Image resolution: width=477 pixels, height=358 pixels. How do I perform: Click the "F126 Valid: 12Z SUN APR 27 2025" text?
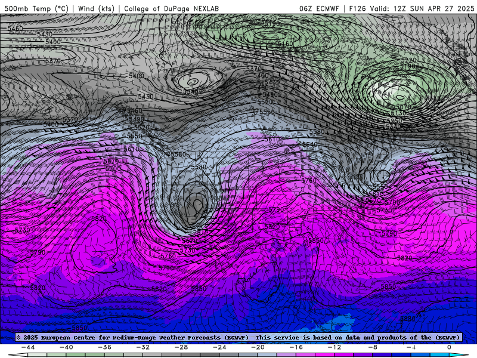click(411, 8)
